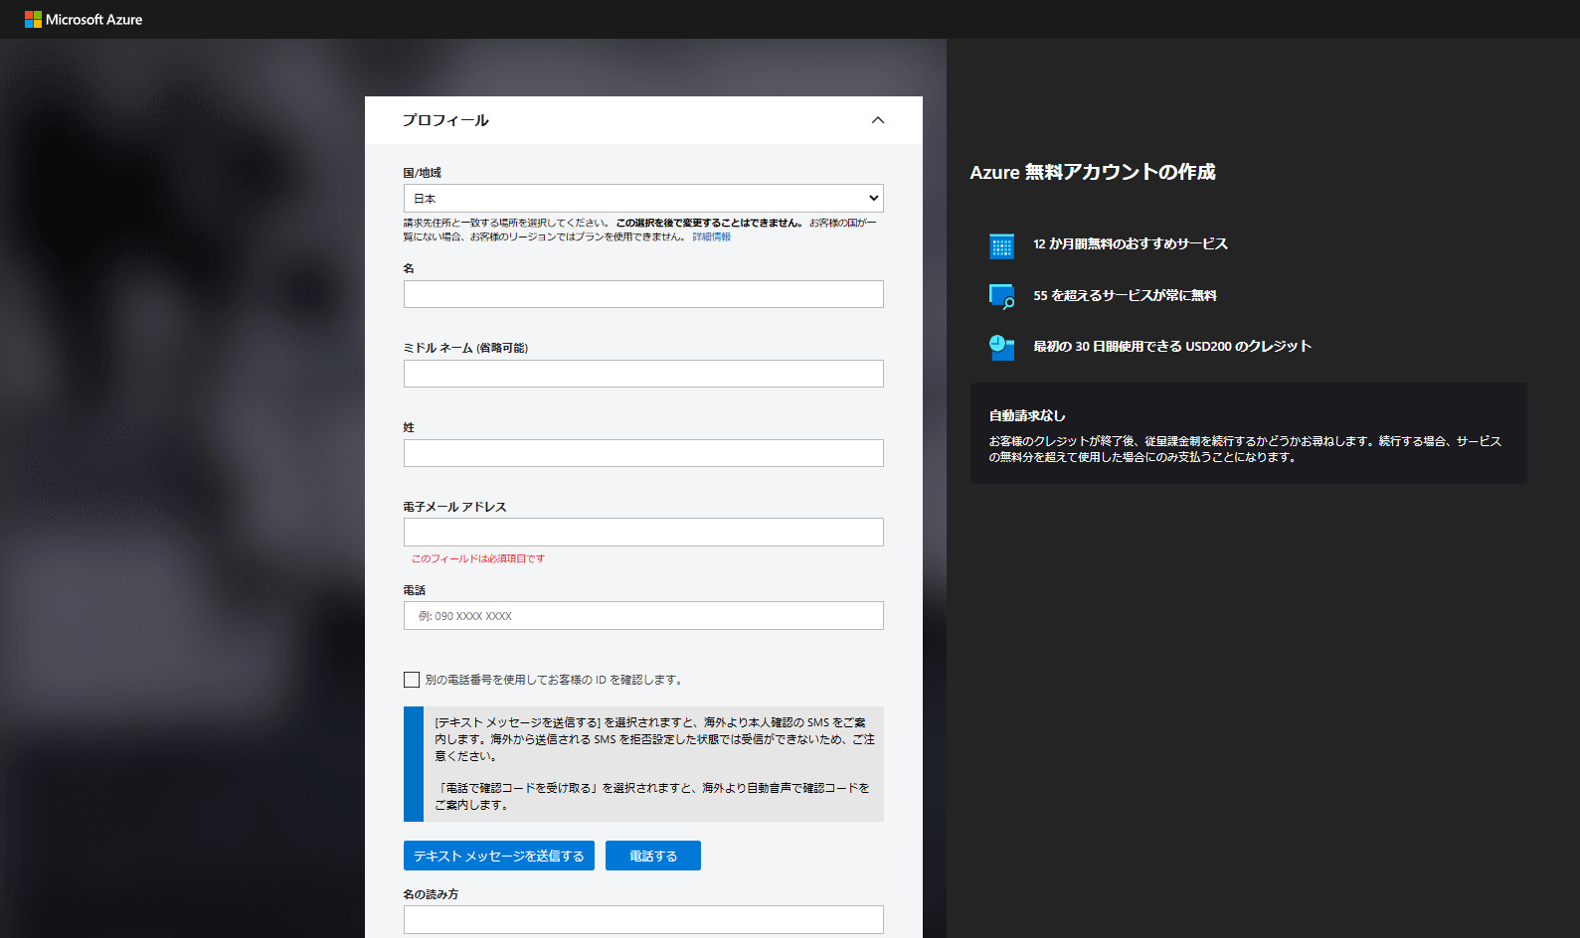Check the 別の電話番号を使用 checkbox
Image resolution: width=1580 pixels, height=938 pixels.
(x=412, y=680)
